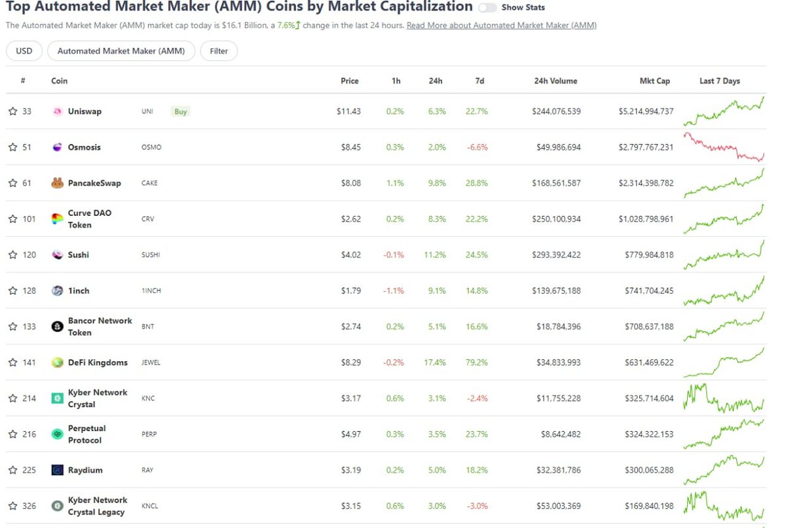Star the Kyber Network Crystal Legacy row

12,506
